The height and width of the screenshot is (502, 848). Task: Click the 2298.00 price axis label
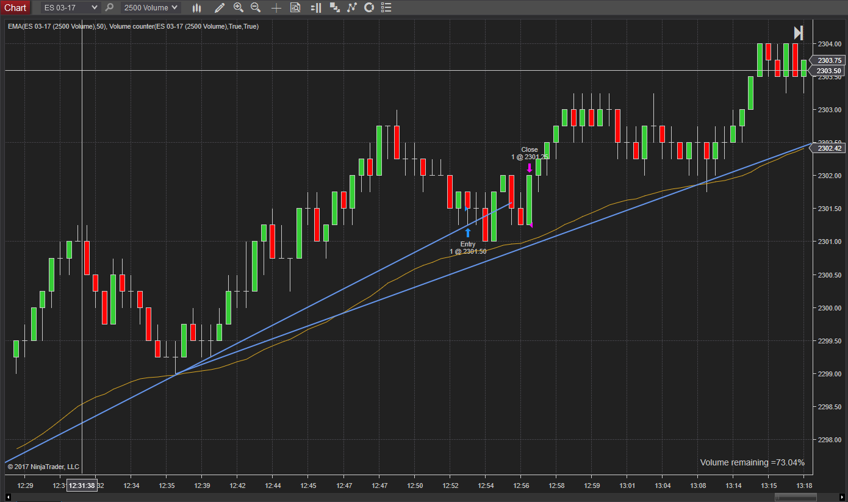coord(829,440)
